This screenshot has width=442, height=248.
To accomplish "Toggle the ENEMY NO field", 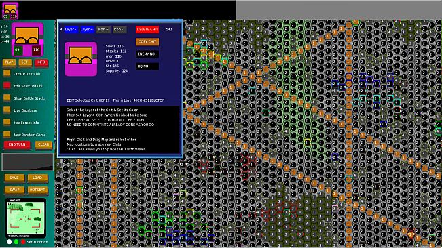I will [147, 54].
